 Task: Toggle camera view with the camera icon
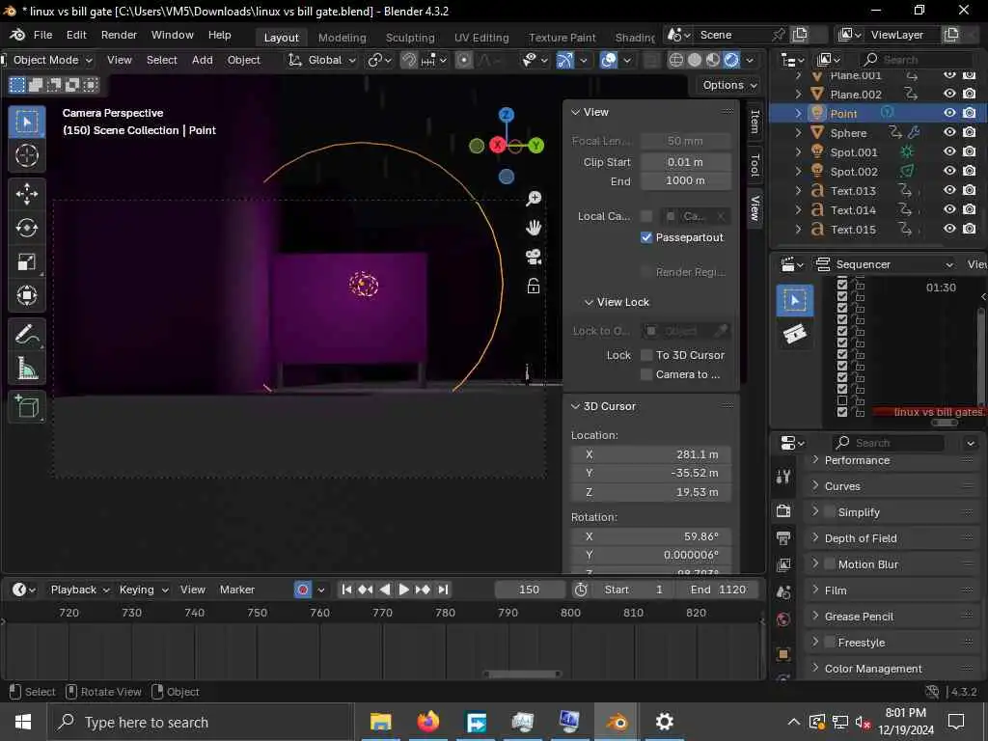click(534, 257)
